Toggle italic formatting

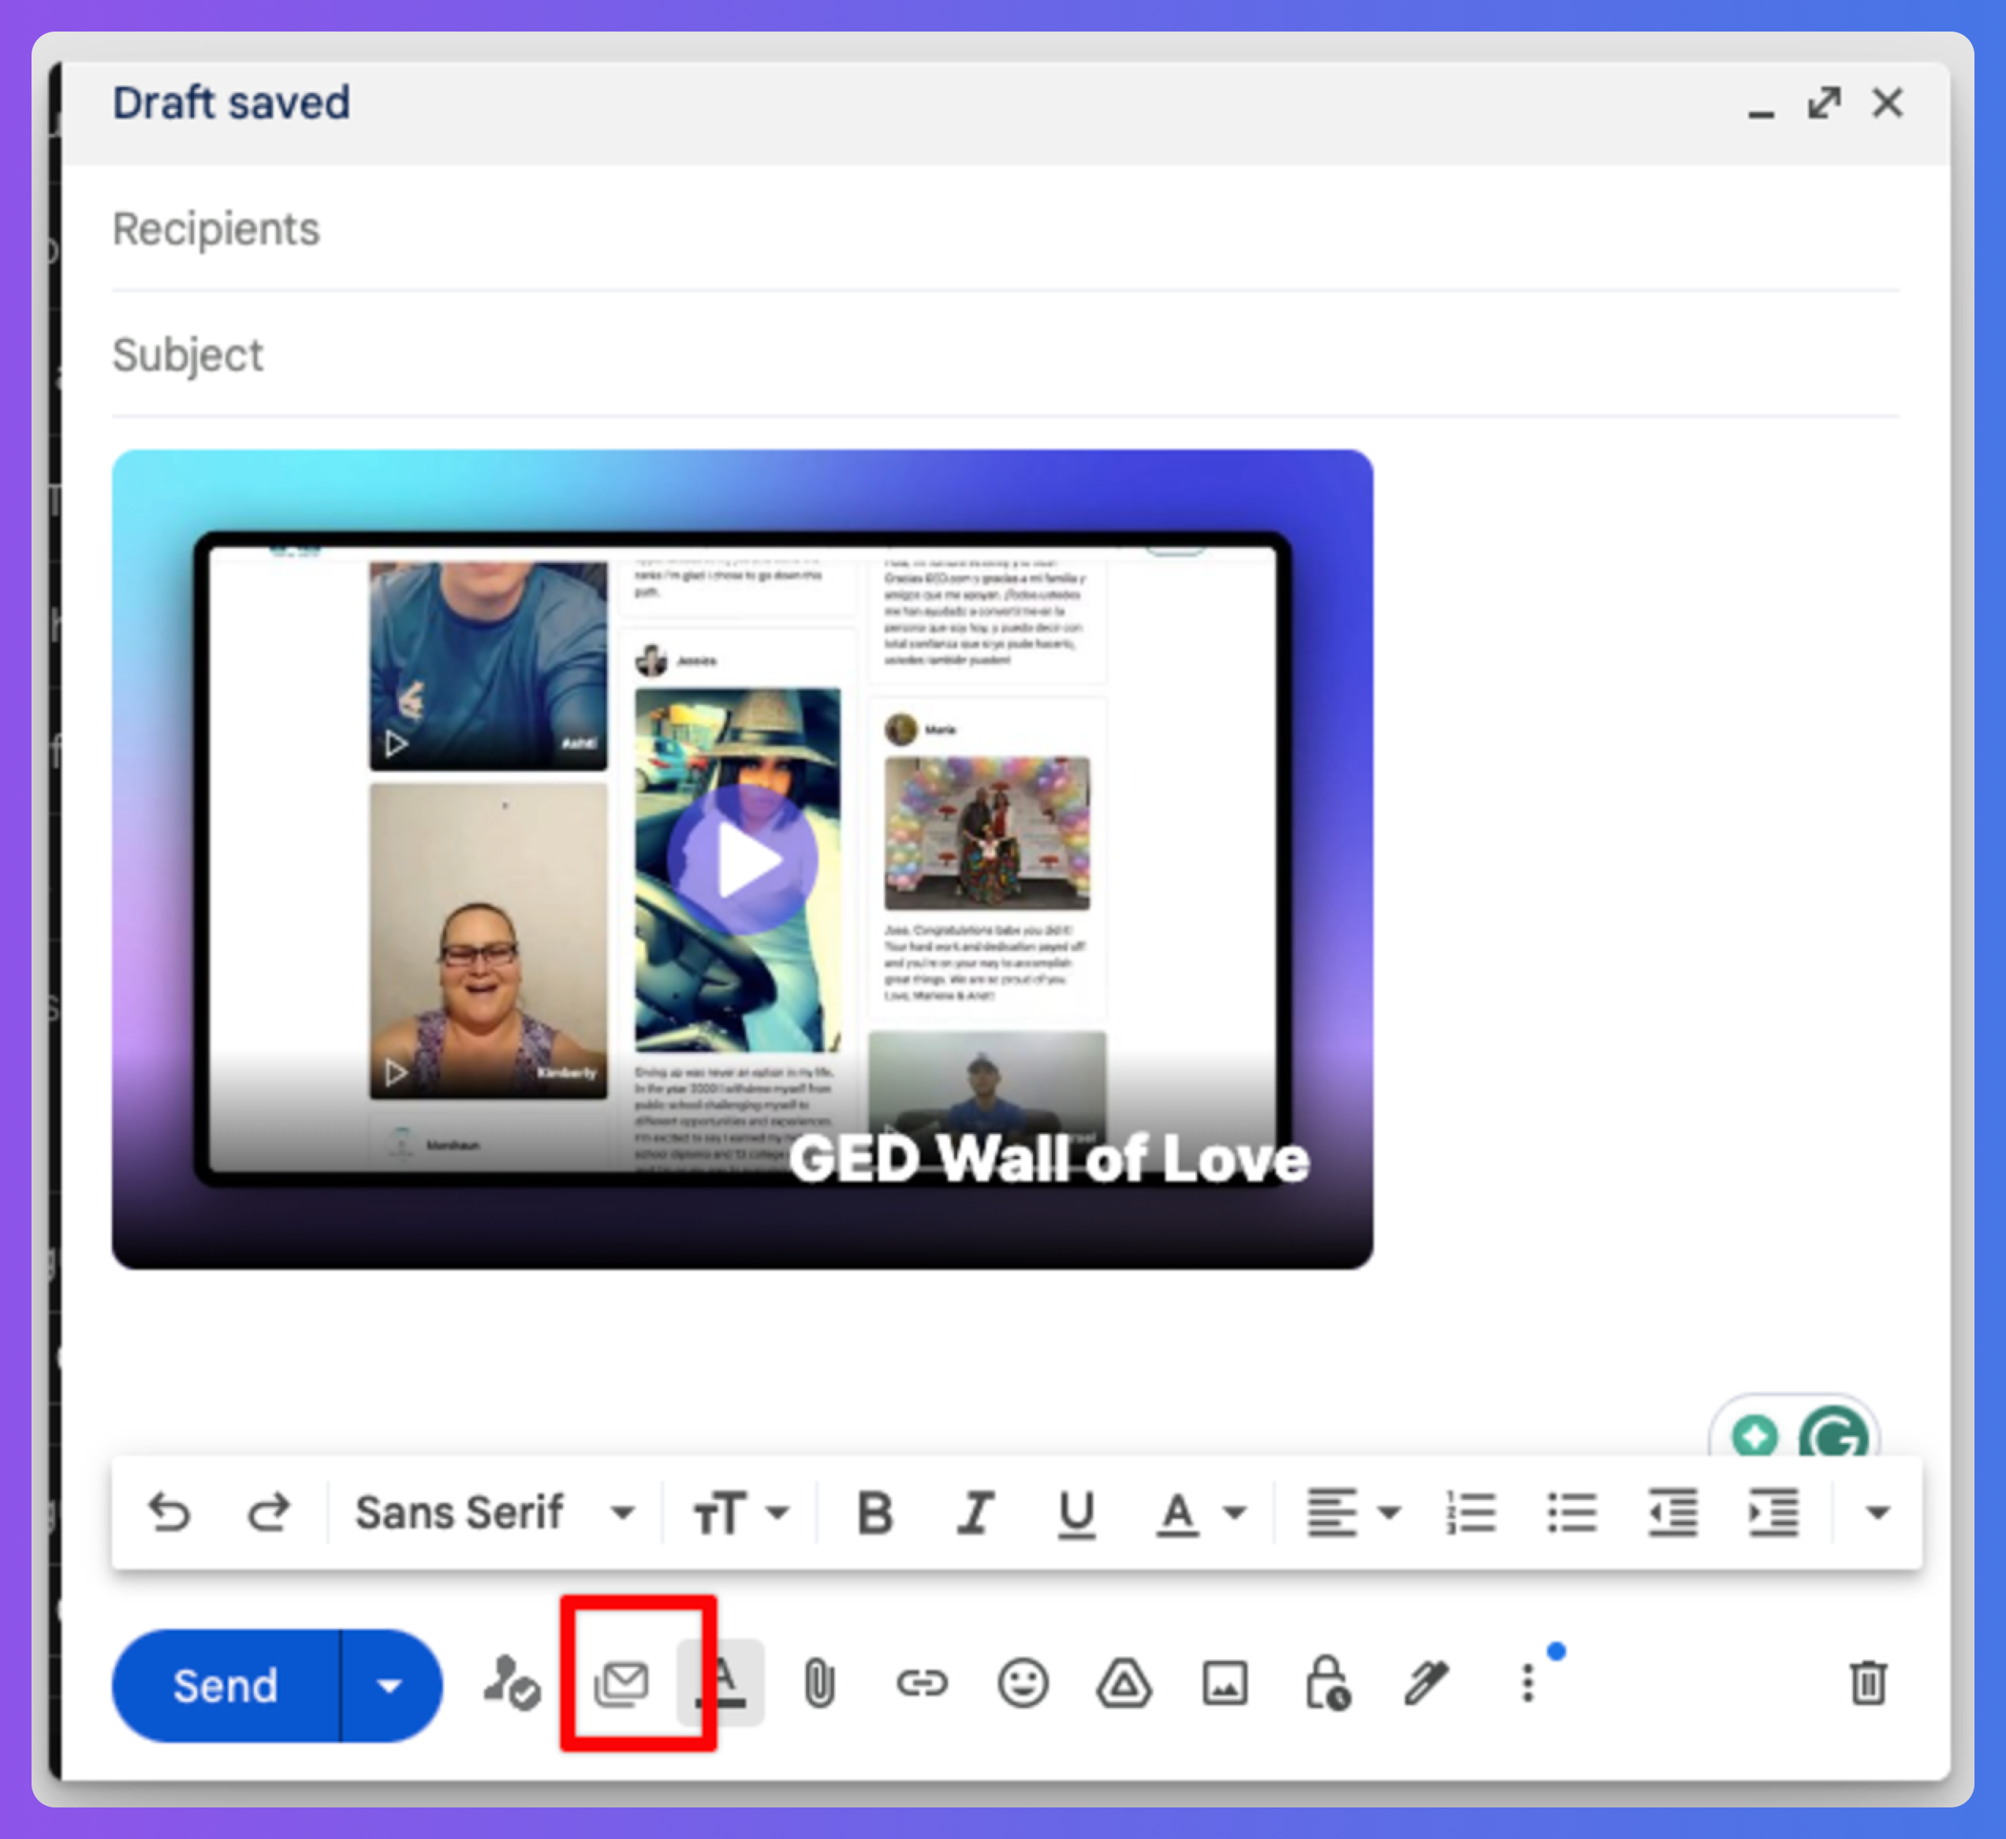[x=975, y=1513]
